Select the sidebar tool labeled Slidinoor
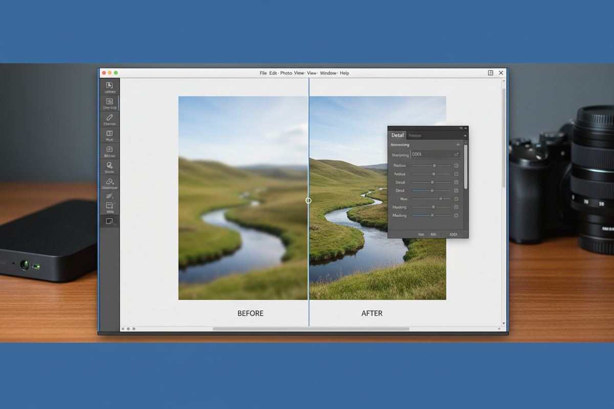Viewport: 614px width, 409px height. click(109, 184)
